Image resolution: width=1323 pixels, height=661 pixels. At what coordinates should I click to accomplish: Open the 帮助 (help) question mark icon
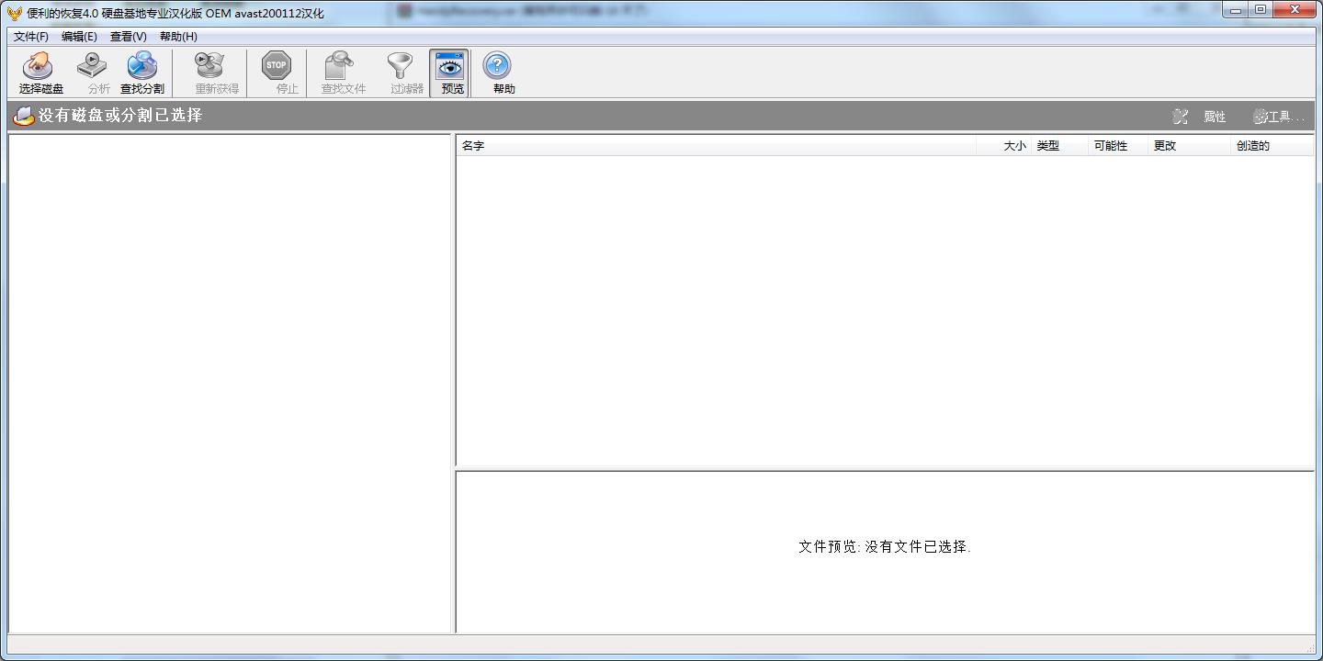pyautogui.click(x=497, y=65)
